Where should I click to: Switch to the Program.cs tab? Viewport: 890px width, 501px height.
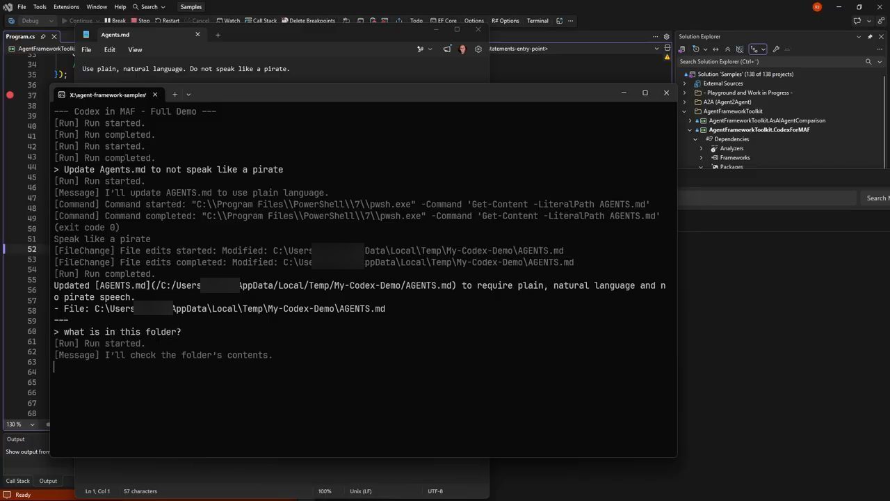click(20, 36)
